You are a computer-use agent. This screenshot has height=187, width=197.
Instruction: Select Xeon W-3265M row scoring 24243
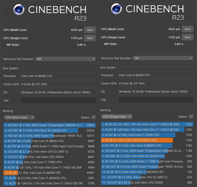[x=49, y=130]
